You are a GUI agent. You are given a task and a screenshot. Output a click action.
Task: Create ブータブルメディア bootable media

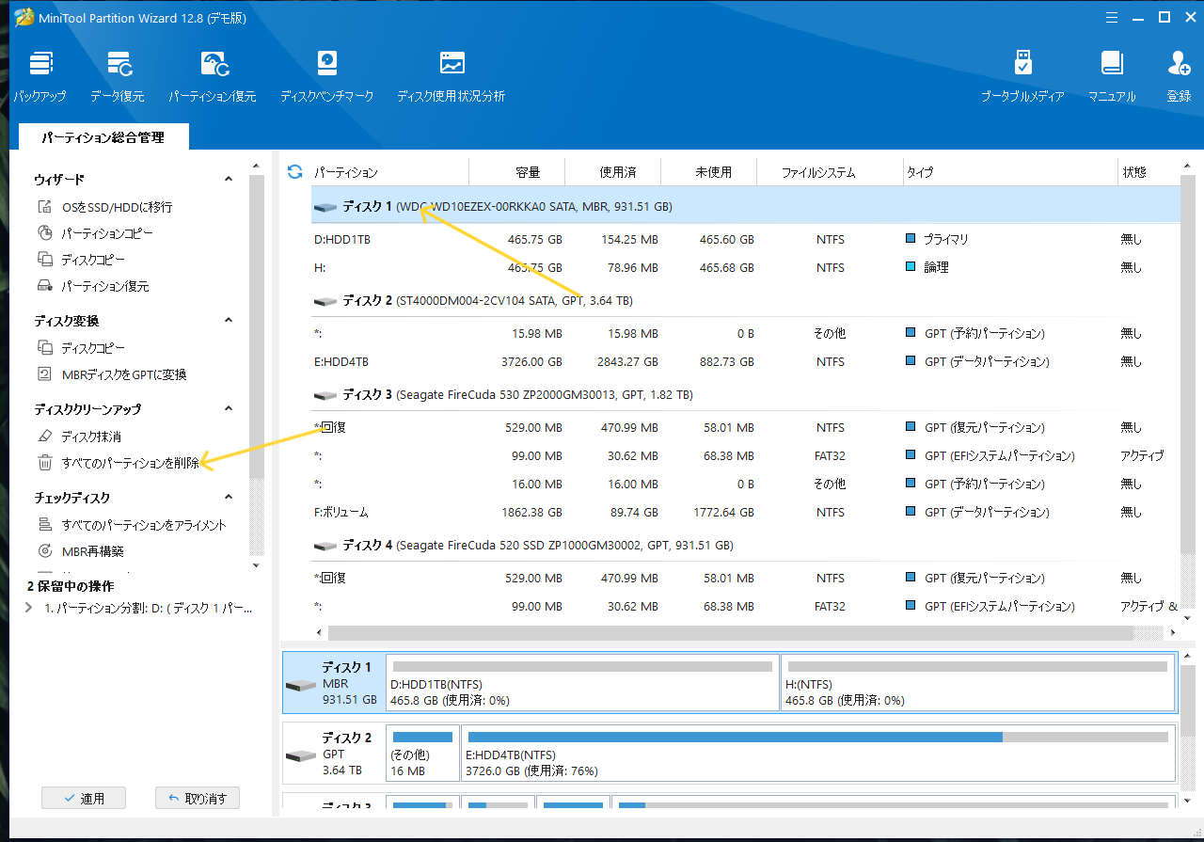(x=1022, y=77)
